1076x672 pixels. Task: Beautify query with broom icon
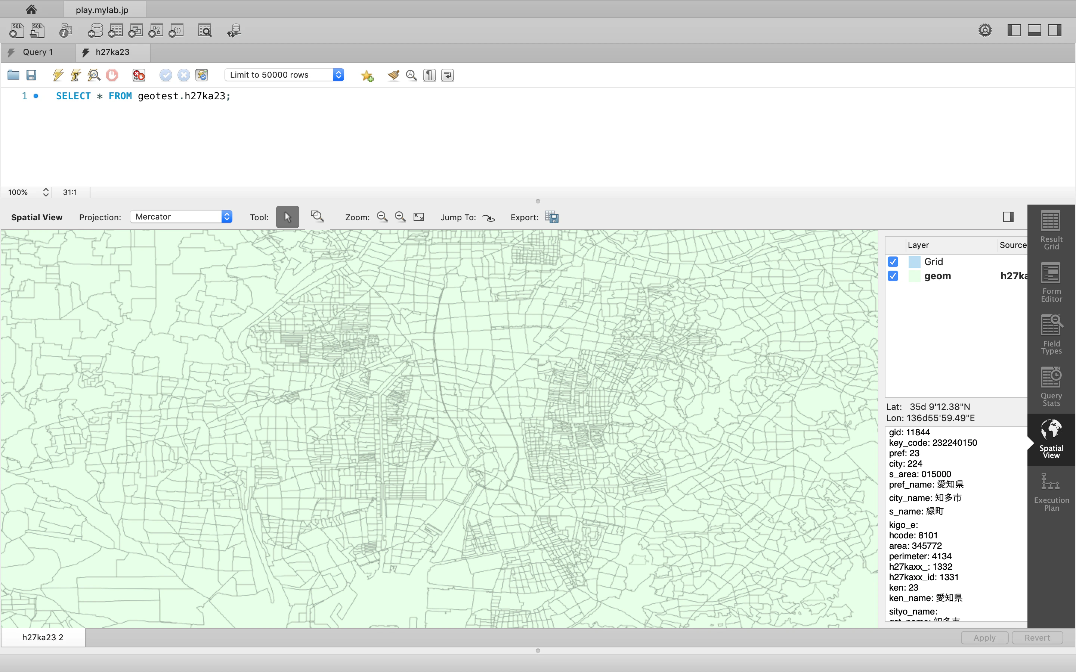click(393, 75)
